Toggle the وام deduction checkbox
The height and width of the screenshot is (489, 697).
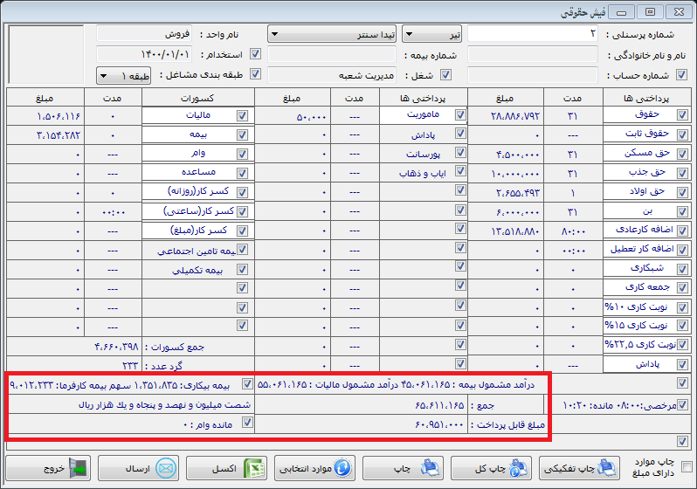[242, 154]
